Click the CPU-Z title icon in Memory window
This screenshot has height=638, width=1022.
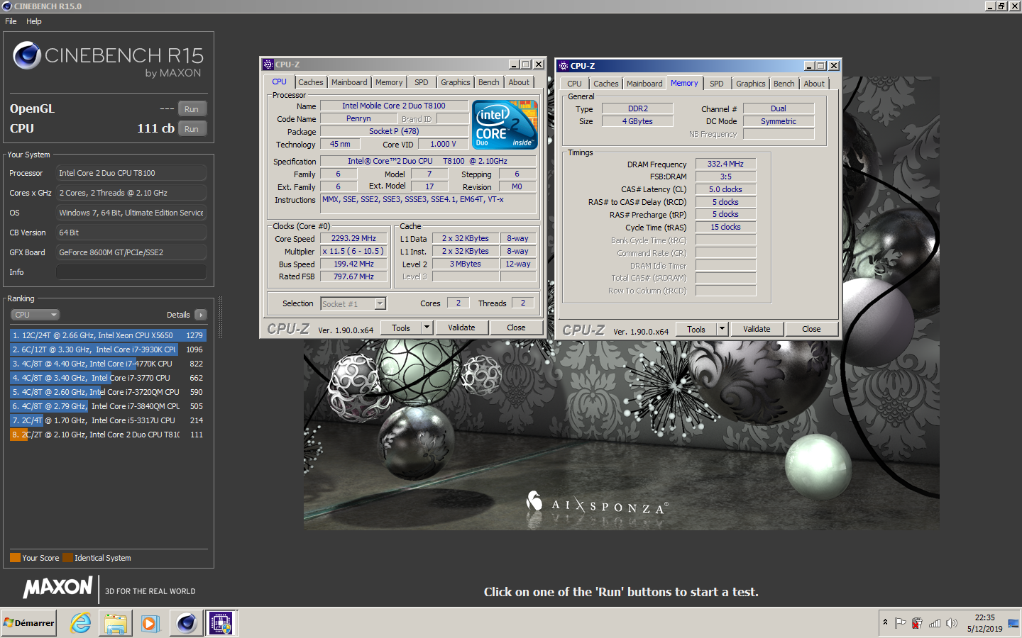[x=564, y=66]
